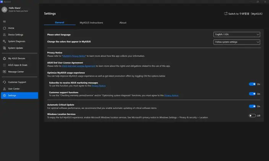Open System Diagnosis menu item
The width and height of the screenshot is (269, 161).
click(x=19, y=41)
